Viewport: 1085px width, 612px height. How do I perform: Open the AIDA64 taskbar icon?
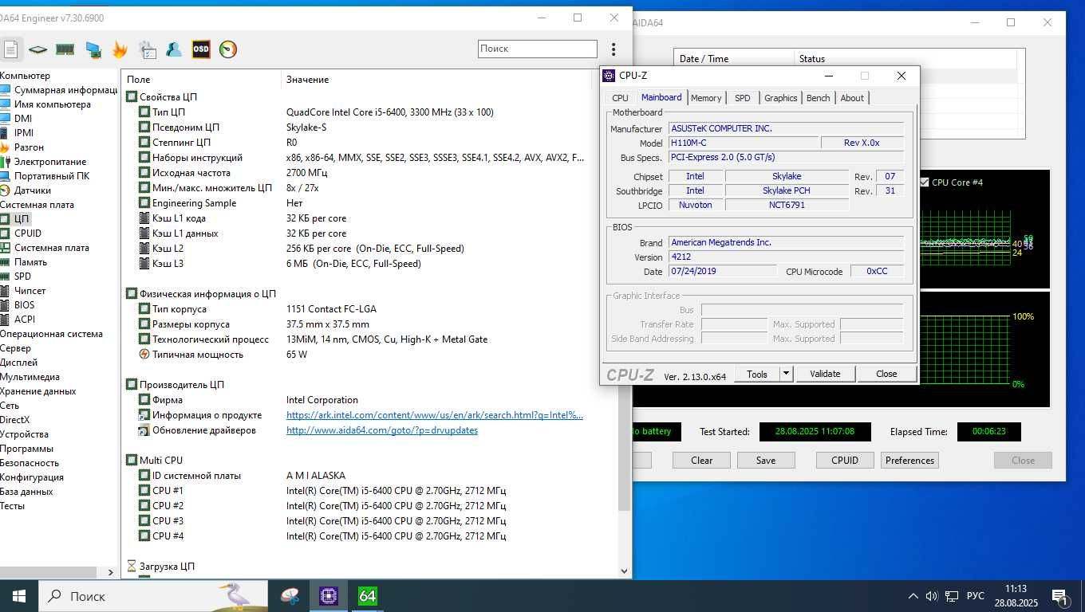(x=367, y=595)
